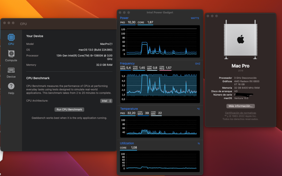The width and height of the screenshot is (282, 176).
Task: Select the Temperature section heading
Action: pos(129,109)
